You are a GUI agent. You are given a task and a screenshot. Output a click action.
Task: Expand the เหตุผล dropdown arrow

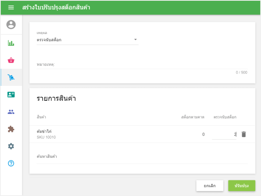tap(135, 40)
